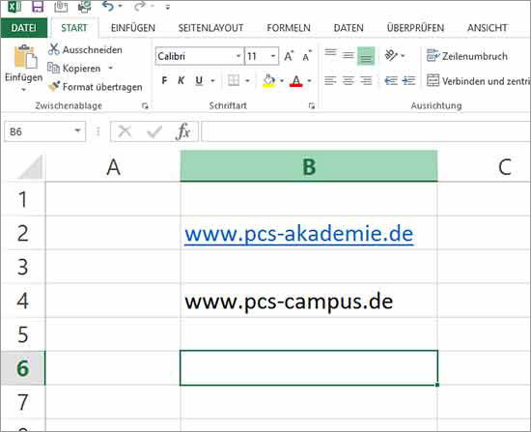Expand fill color dropdown arrow
The image size is (531, 432).
(x=282, y=81)
